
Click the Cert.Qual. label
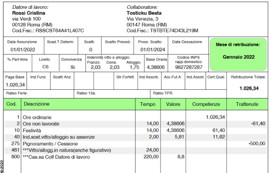(216, 77)
